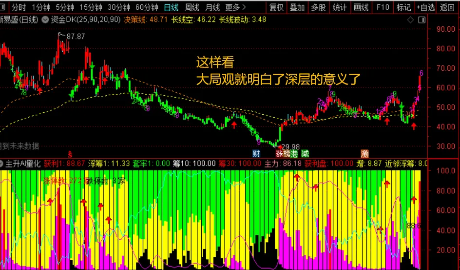Click the 叠加 overlay button

click(297, 7)
